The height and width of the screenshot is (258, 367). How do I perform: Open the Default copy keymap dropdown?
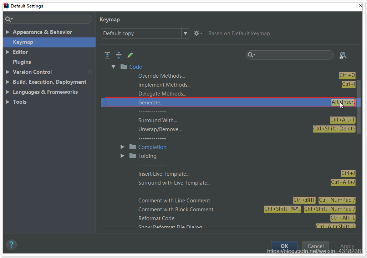(x=185, y=33)
